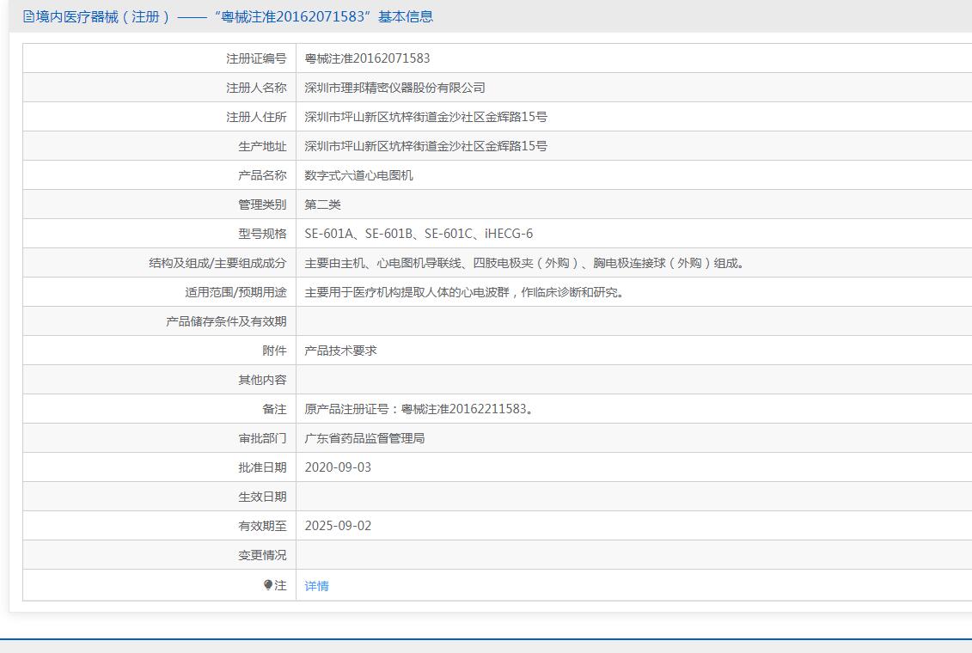Screen dimensions: 972x653
Task: Click the page title 境内医疗器械（注册）基本信息
Action: tap(235, 16)
